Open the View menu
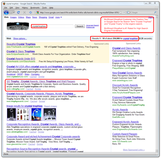161x158 pixels. [17, 8]
